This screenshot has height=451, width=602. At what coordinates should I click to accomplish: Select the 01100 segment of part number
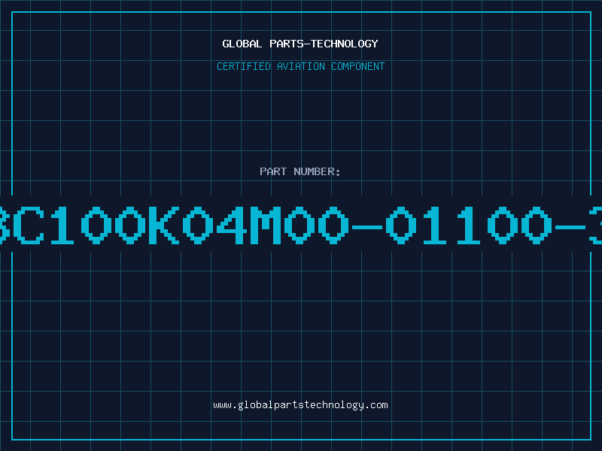pyautogui.click(x=467, y=225)
